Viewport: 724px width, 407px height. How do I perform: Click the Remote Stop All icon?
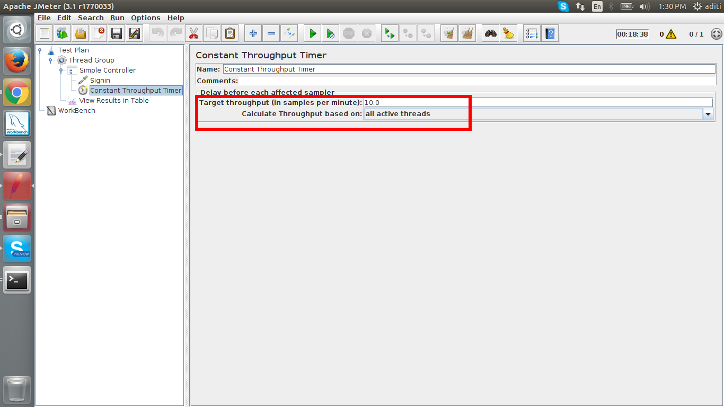coord(408,34)
